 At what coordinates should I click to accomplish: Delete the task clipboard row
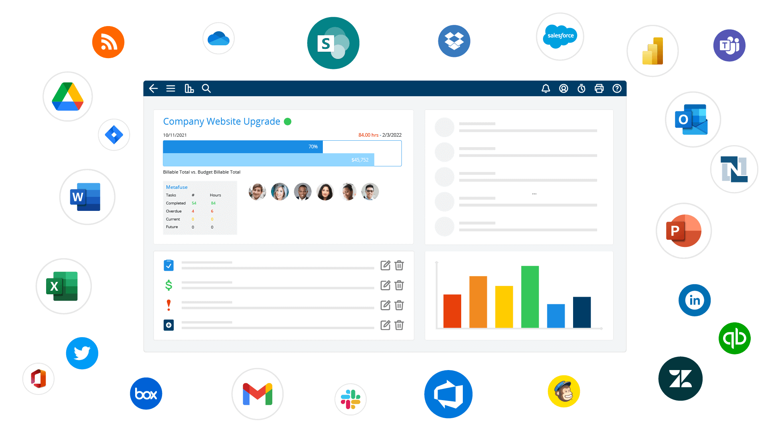click(x=399, y=265)
